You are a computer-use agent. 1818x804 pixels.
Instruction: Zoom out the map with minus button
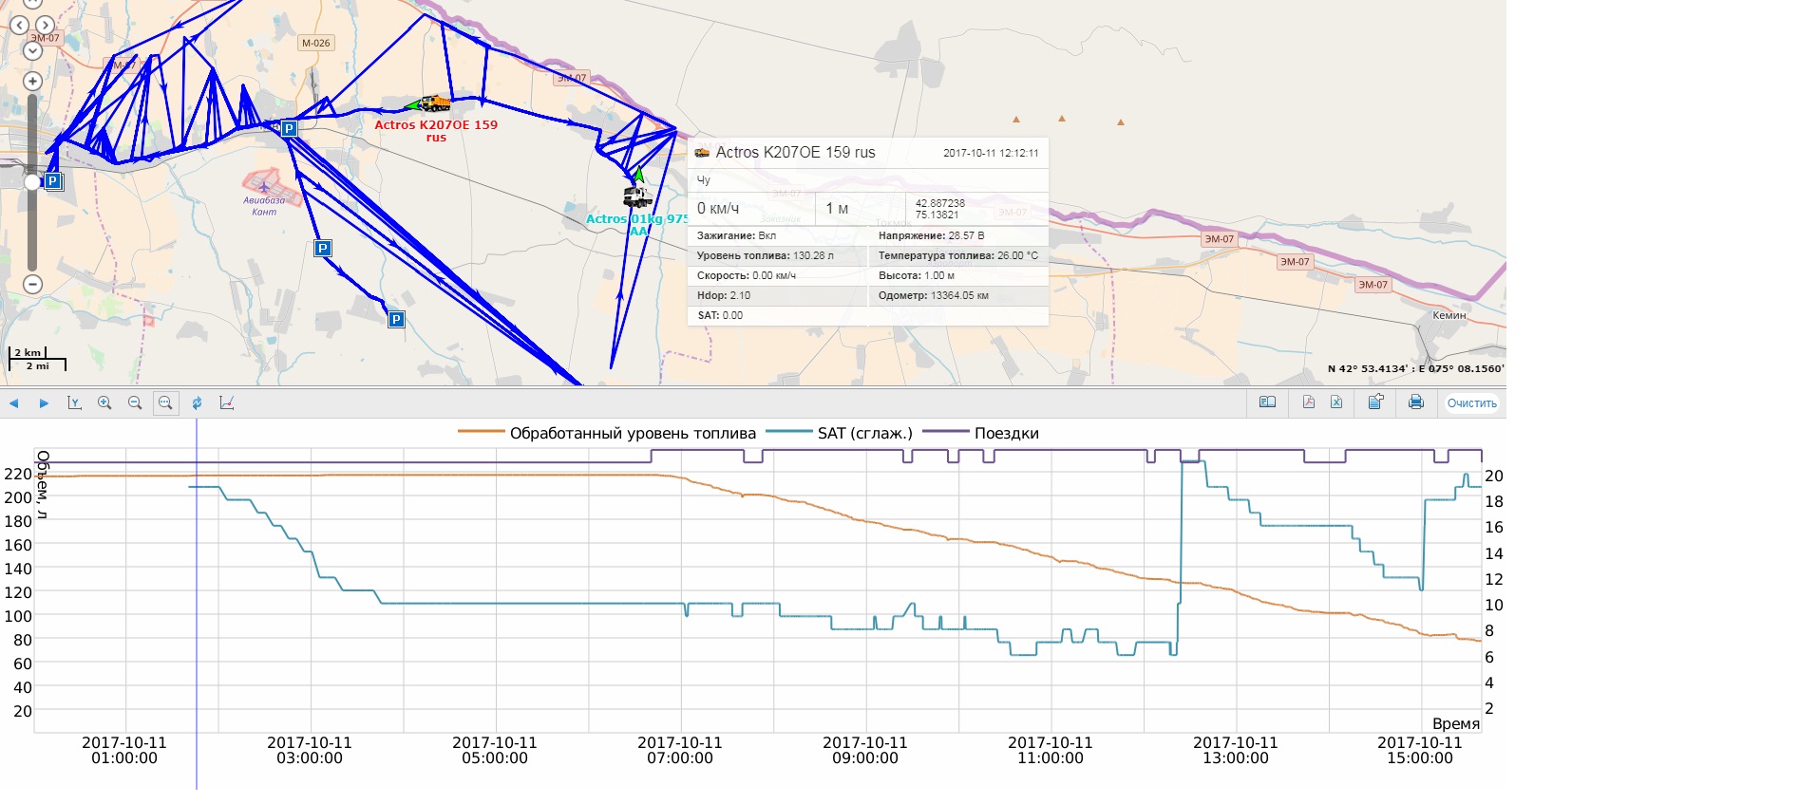point(32,284)
